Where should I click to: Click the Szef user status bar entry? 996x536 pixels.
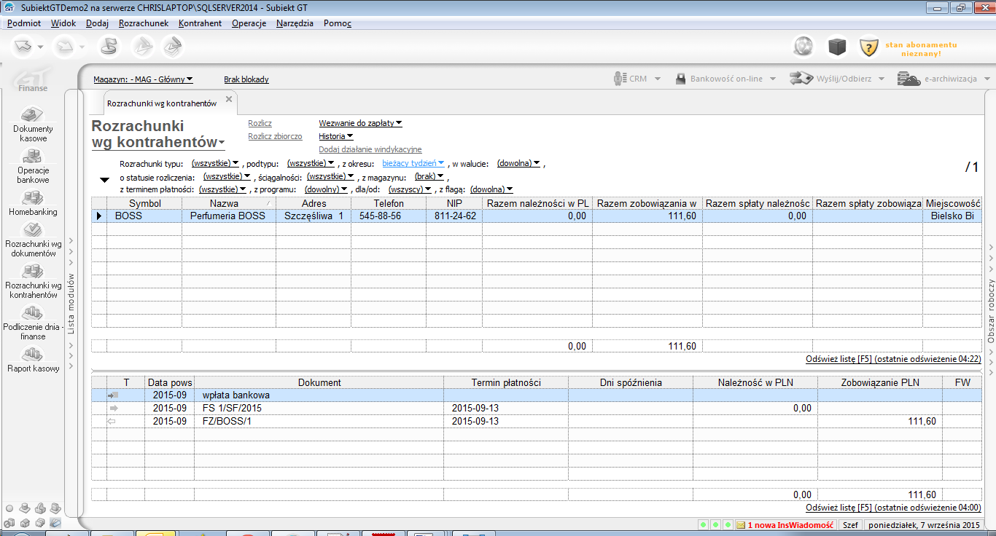850,524
